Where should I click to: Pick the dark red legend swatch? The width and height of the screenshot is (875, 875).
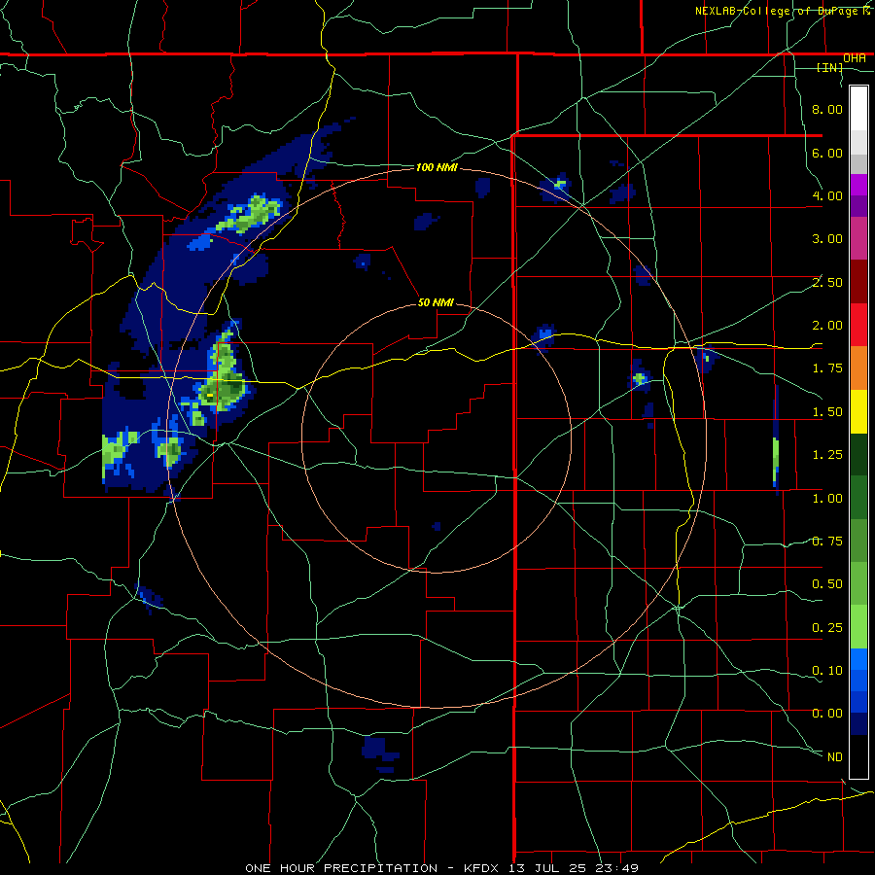858,282
